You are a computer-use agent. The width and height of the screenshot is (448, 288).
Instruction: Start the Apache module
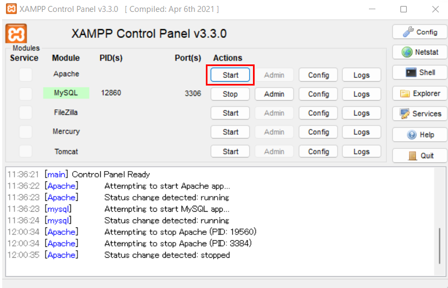tap(230, 75)
